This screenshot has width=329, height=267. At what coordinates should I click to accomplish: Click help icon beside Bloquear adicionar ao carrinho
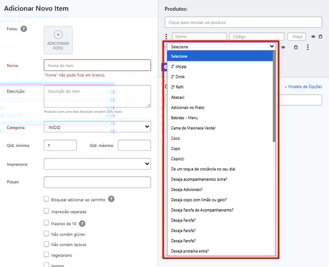coord(111,199)
